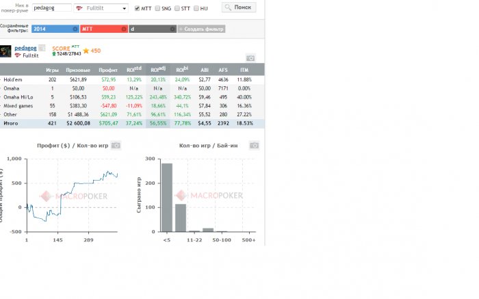Click Создать фильтр button
The width and height of the screenshot is (479, 299).
point(201,29)
